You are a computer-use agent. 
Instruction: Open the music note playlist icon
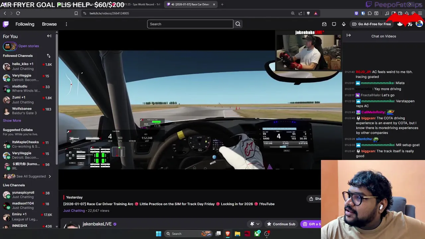(x=387, y=13)
